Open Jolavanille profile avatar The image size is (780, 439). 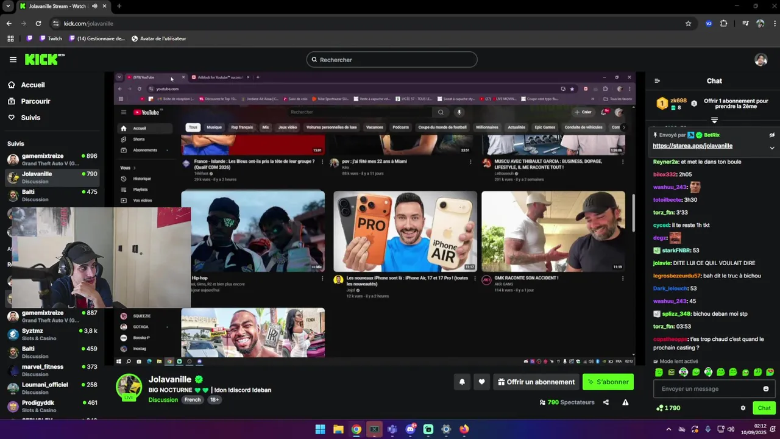(x=129, y=387)
